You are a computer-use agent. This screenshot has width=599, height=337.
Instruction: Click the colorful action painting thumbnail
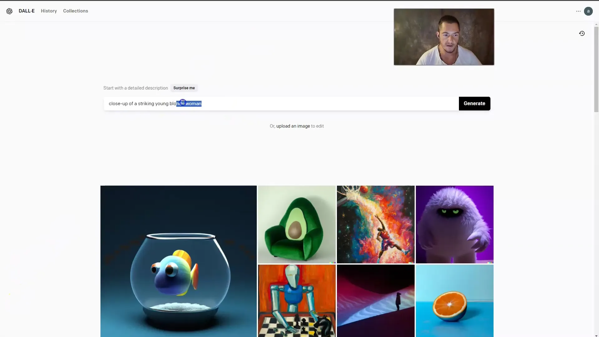(376, 224)
